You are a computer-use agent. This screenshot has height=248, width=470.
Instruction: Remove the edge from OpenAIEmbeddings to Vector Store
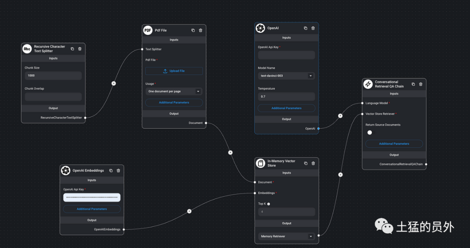pos(189,211)
